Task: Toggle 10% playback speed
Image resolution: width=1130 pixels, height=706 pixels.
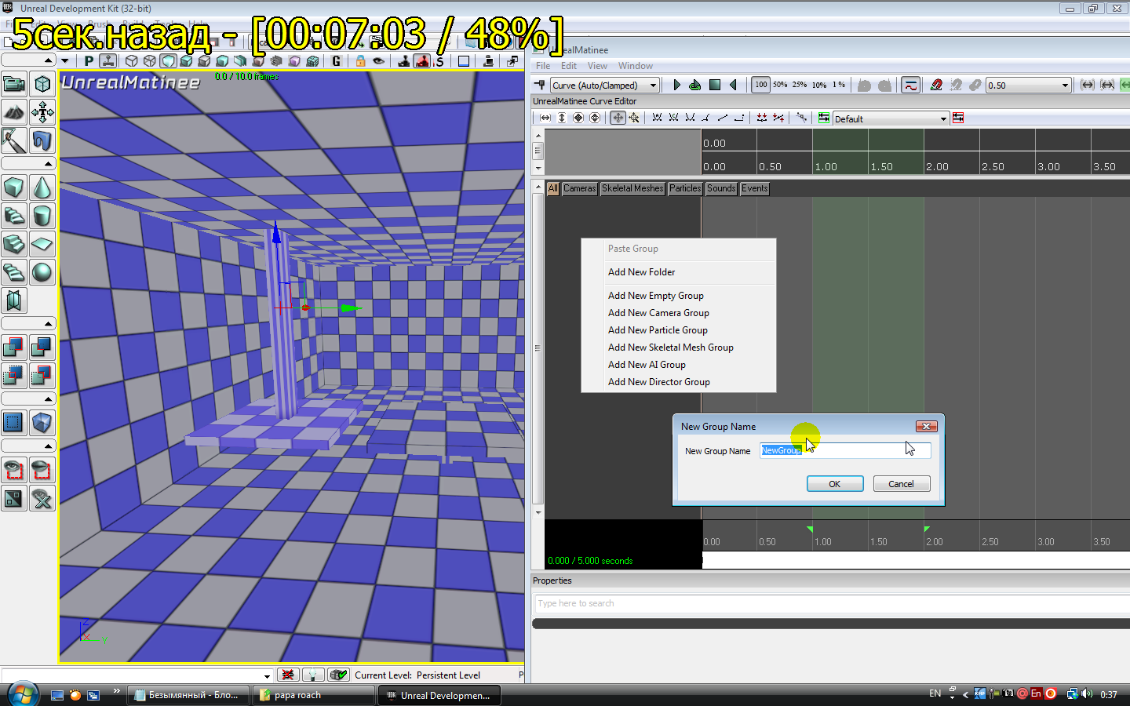Action: pos(819,85)
